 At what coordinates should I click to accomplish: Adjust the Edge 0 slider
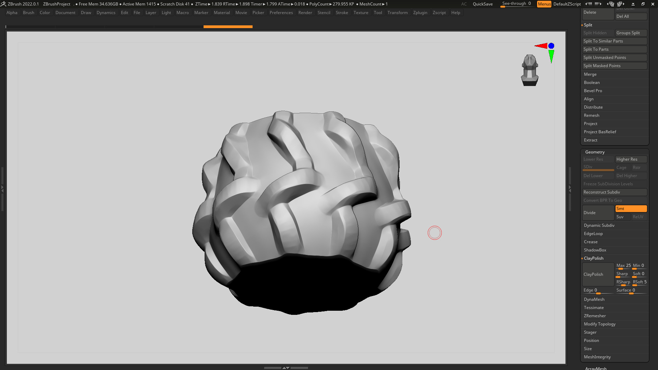coord(598,291)
